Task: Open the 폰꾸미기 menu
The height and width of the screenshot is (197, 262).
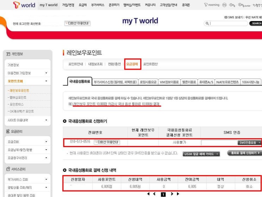Action: [114, 5]
